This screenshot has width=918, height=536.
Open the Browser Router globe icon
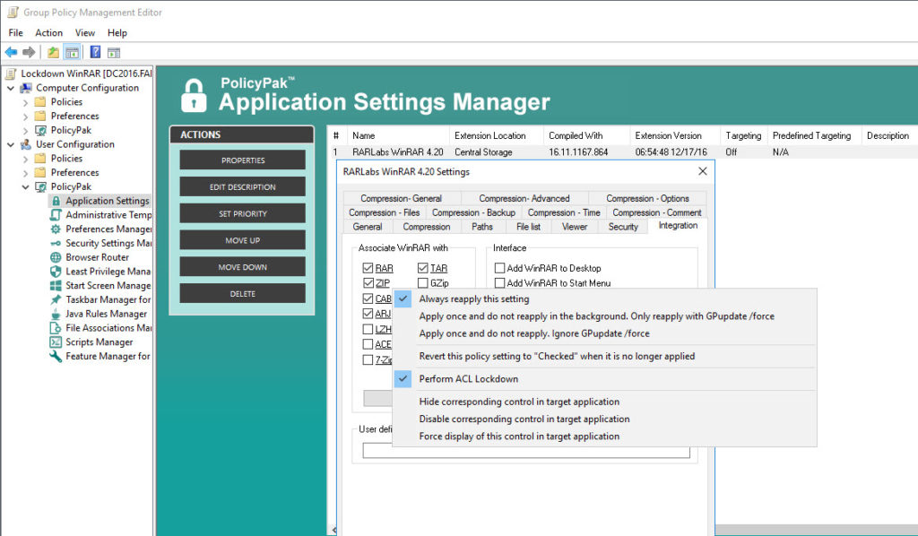(x=56, y=257)
